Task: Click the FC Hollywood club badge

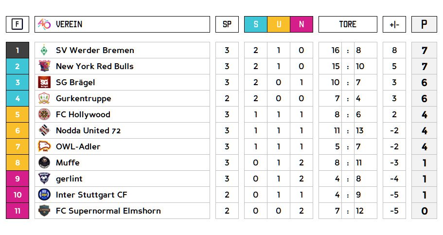Action: (44, 114)
